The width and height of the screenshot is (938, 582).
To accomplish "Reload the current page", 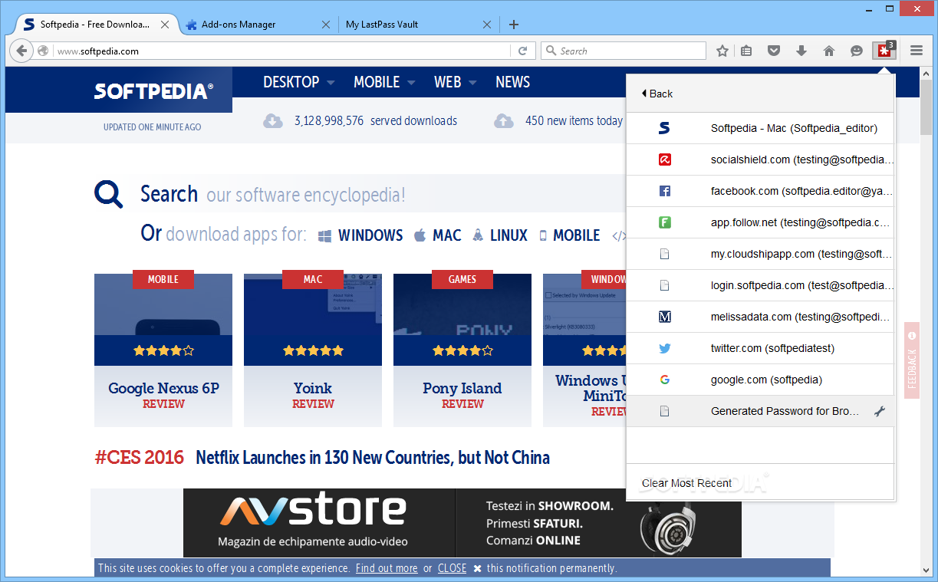I will point(522,51).
